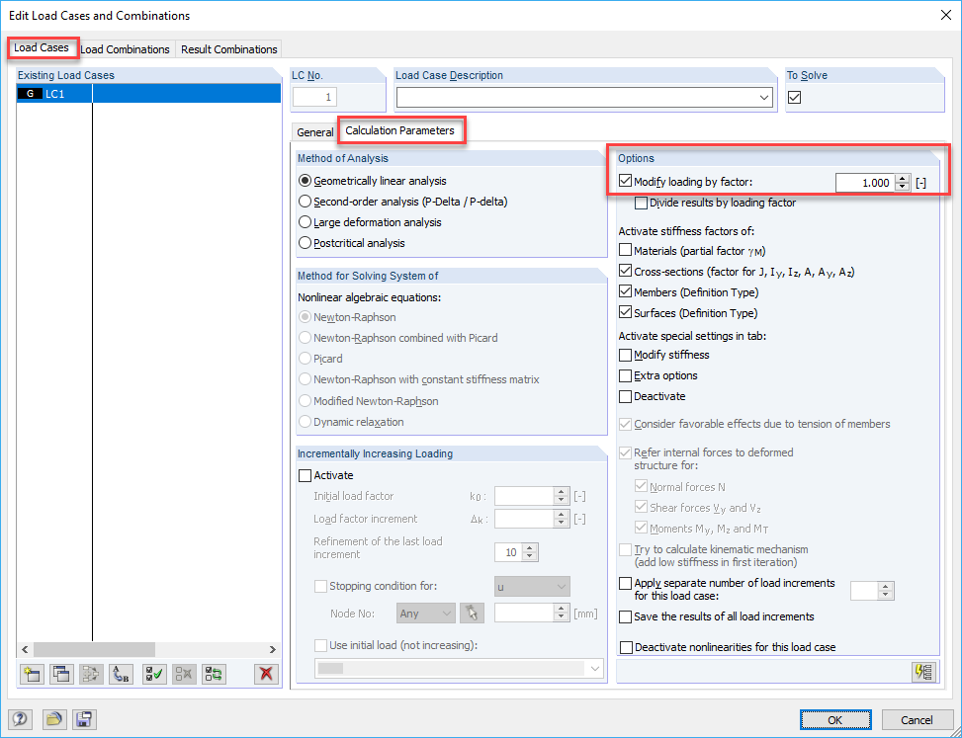The image size is (962, 738).
Task: Select Large deformation analysis
Action: pos(305,222)
